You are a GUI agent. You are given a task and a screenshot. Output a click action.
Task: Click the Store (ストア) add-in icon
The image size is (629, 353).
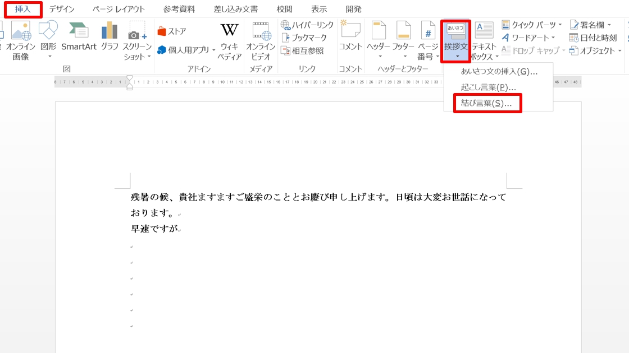(x=172, y=31)
